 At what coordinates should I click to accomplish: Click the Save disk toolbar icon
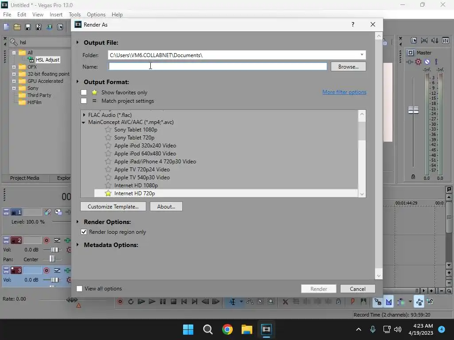pos(28,27)
